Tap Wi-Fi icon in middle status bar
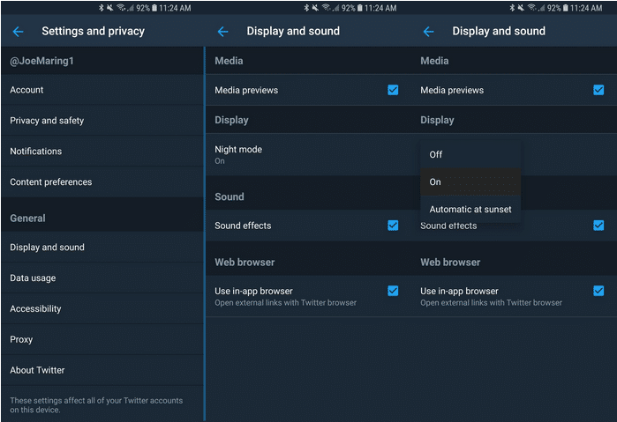Image resolution: width=617 pixels, height=422 pixels. click(327, 8)
